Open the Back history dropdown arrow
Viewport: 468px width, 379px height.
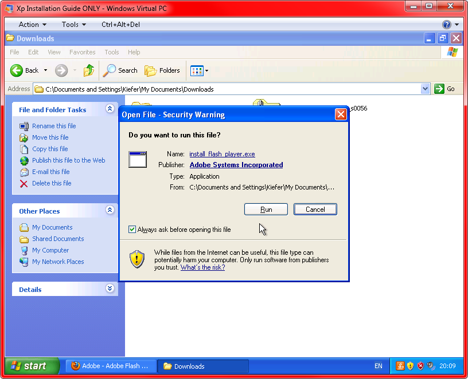pos(46,70)
